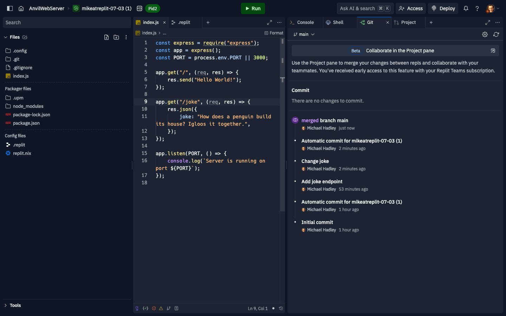Open the .git folder
Screen dimensions: 506x316
pyautogui.click(x=67, y=59)
